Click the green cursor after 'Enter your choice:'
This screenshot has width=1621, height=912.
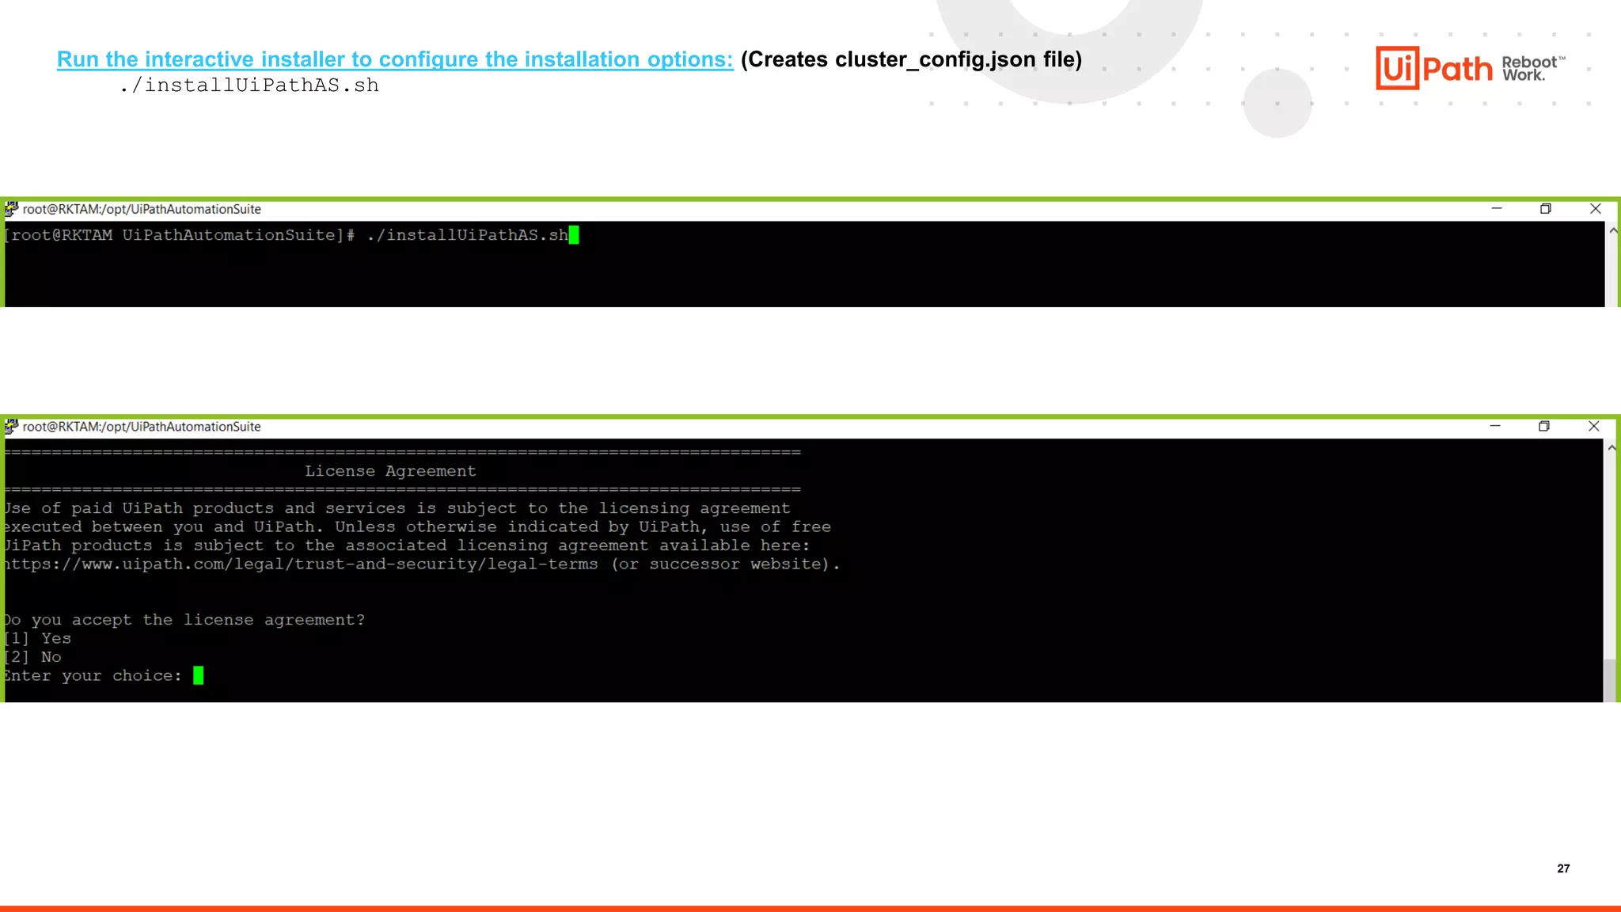pos(198,675)
